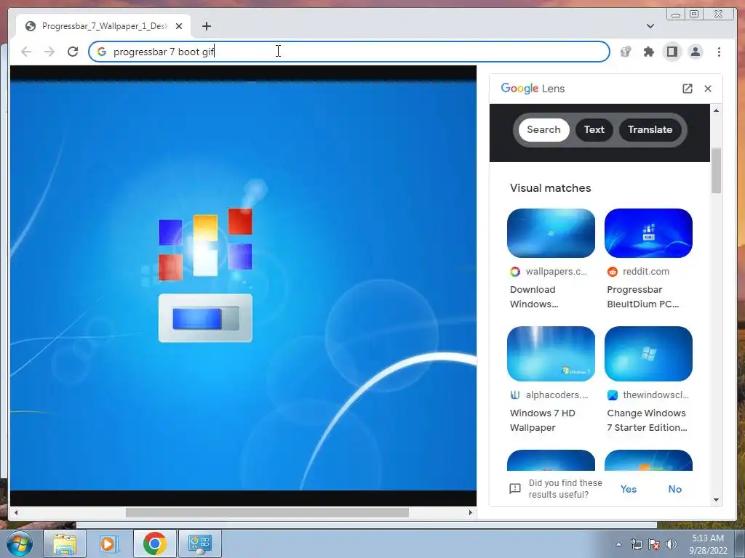Viewport: 745px width, 558px height.
Task: Open Windows Media Player from taskbar
Action: [x=109, y=543]
